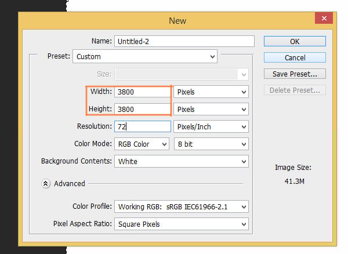Expand the Pixels/Inch resolution units dropdown
This screenshot has width=348, height=254.
click(x=211, y=126)
